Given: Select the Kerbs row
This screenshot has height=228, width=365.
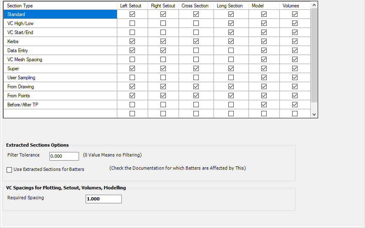Looking at the screenshot, I should (60, 41).
